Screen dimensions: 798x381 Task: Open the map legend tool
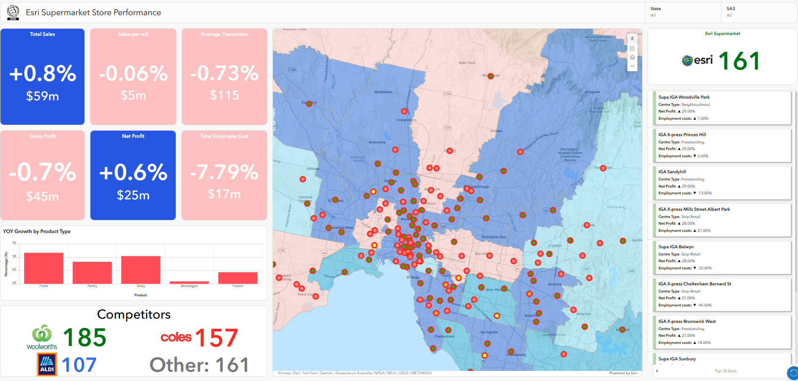(632, 48)
